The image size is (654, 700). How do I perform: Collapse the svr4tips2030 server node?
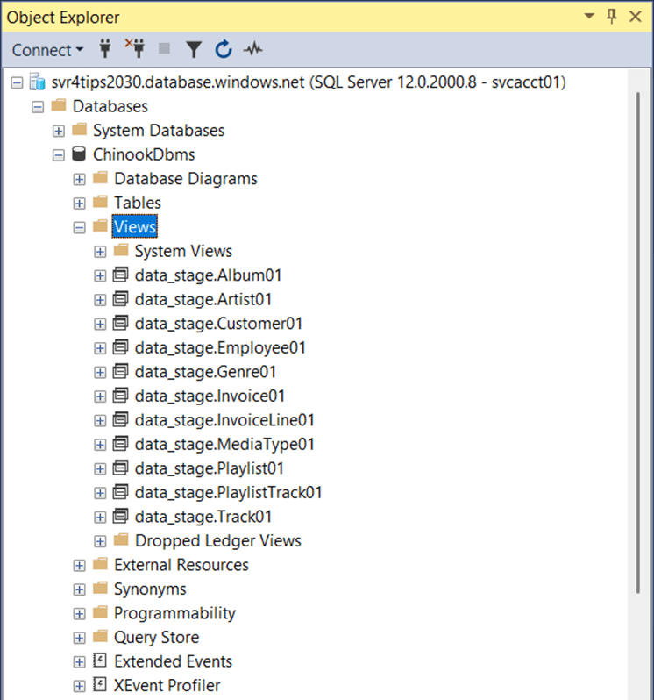tap(17, 82)
